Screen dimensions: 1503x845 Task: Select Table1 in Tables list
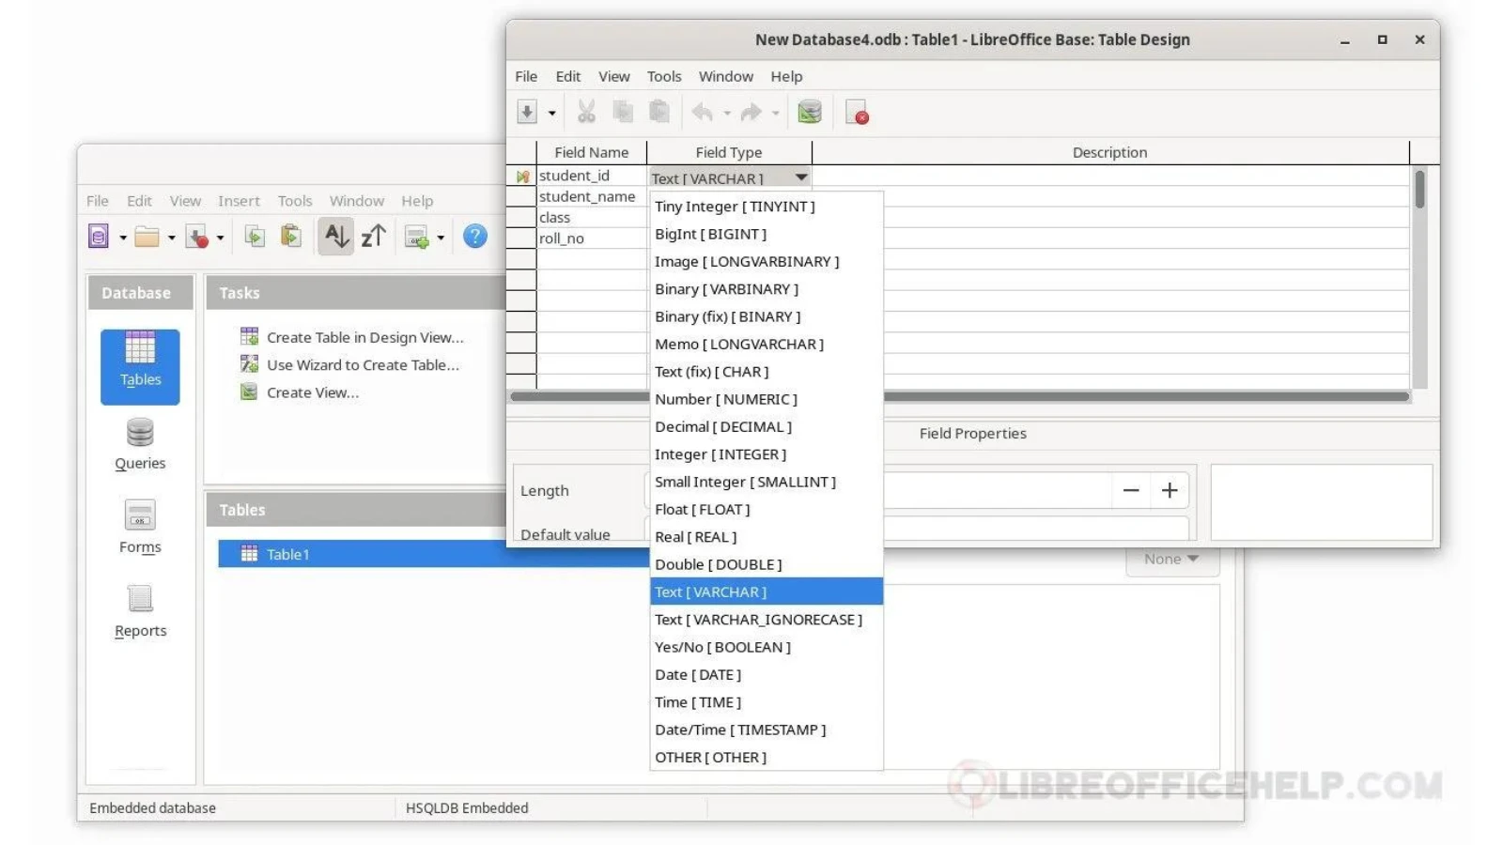click(x=433, y=554)
